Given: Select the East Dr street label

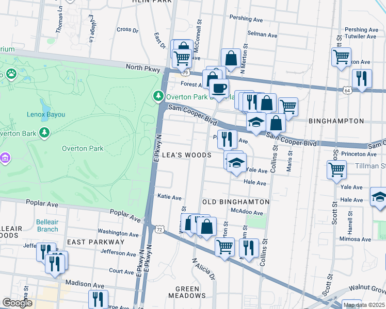Looking at the screenshot, I should pyautogui.click(x=160, y=41).
